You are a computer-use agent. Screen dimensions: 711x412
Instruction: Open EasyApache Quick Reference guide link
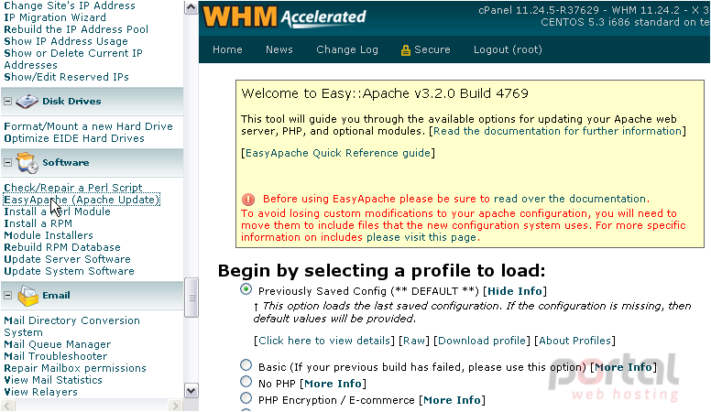(x=338, y=153)
